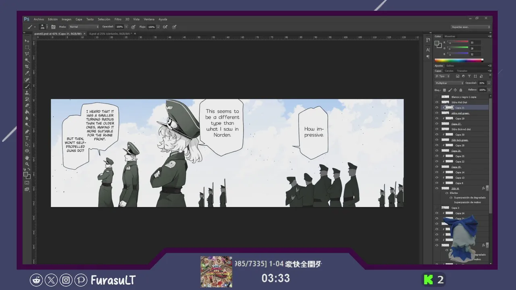The width and height of the screenshot is (516, 290).
Task: Select the Type tool
Action: coord(27,138)
